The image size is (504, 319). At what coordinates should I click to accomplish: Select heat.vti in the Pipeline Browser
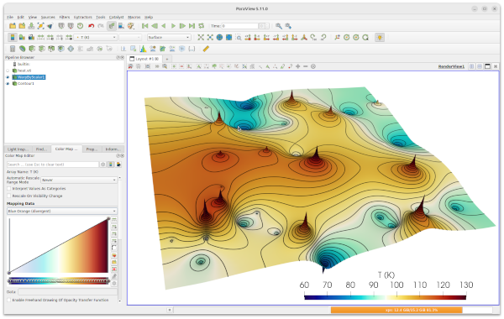(x=24, y=71)
